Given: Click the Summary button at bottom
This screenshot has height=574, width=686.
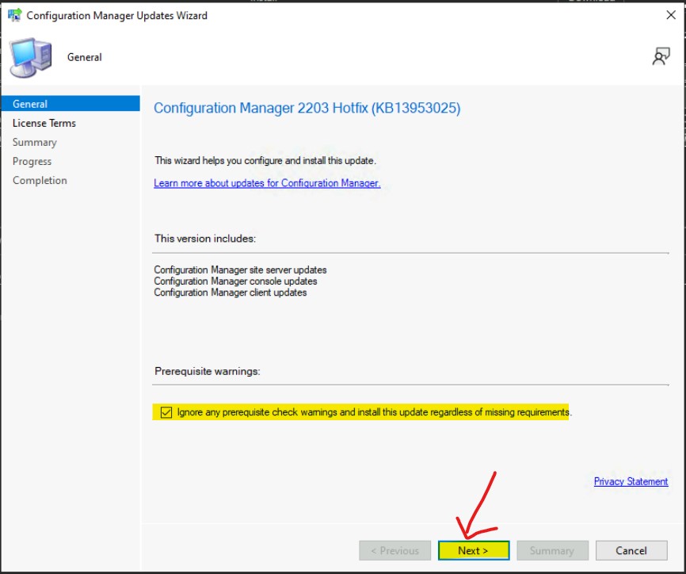Looking at the screenshot, I should [x=552, y=550].
